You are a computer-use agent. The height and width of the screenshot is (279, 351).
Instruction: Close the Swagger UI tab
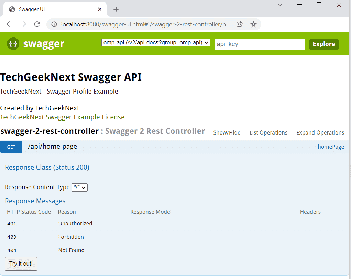pos(100,9)
